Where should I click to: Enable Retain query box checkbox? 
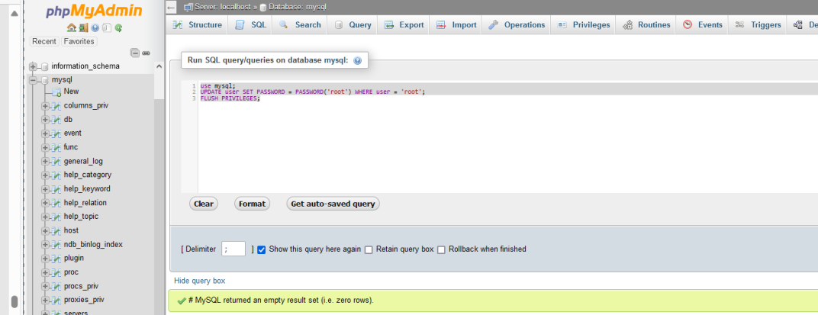pyautogui.click(x=369, y=250)
